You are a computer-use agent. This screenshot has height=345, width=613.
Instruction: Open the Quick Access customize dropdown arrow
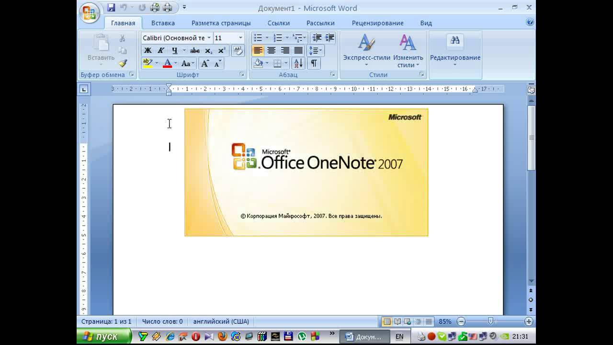click(184, 8)
